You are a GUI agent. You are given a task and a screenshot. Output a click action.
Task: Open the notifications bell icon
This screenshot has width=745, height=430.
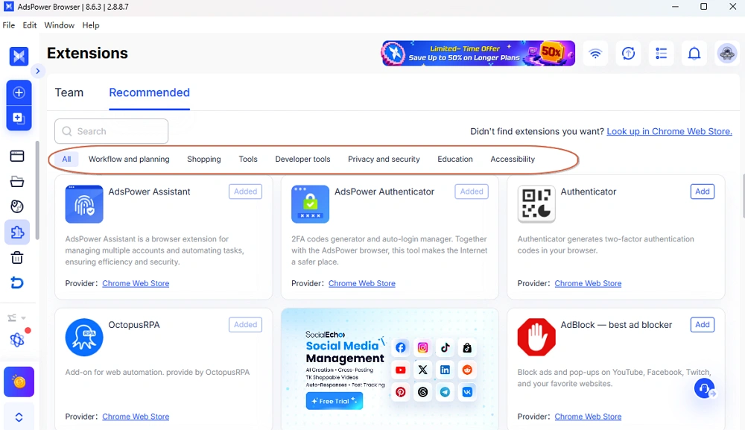tap(694, 53)
